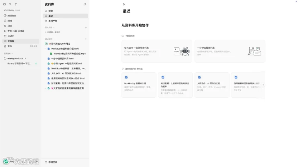The image size is (298, 167).
Task: Click 创建第一篇文档 link
Action: (x=53, y=32)
